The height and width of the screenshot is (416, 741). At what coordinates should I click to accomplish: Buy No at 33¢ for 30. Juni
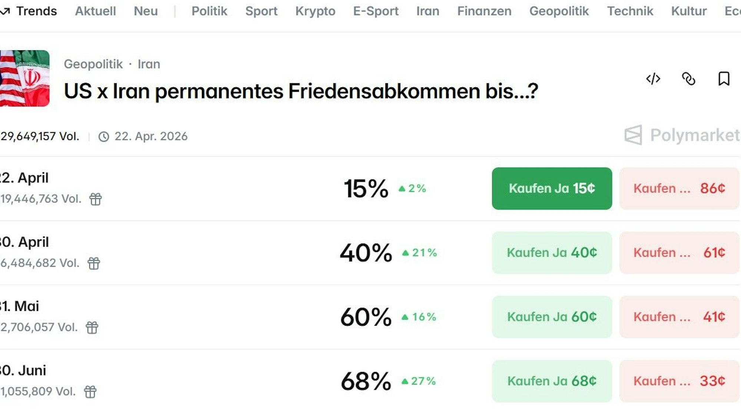tap(679, 381)
